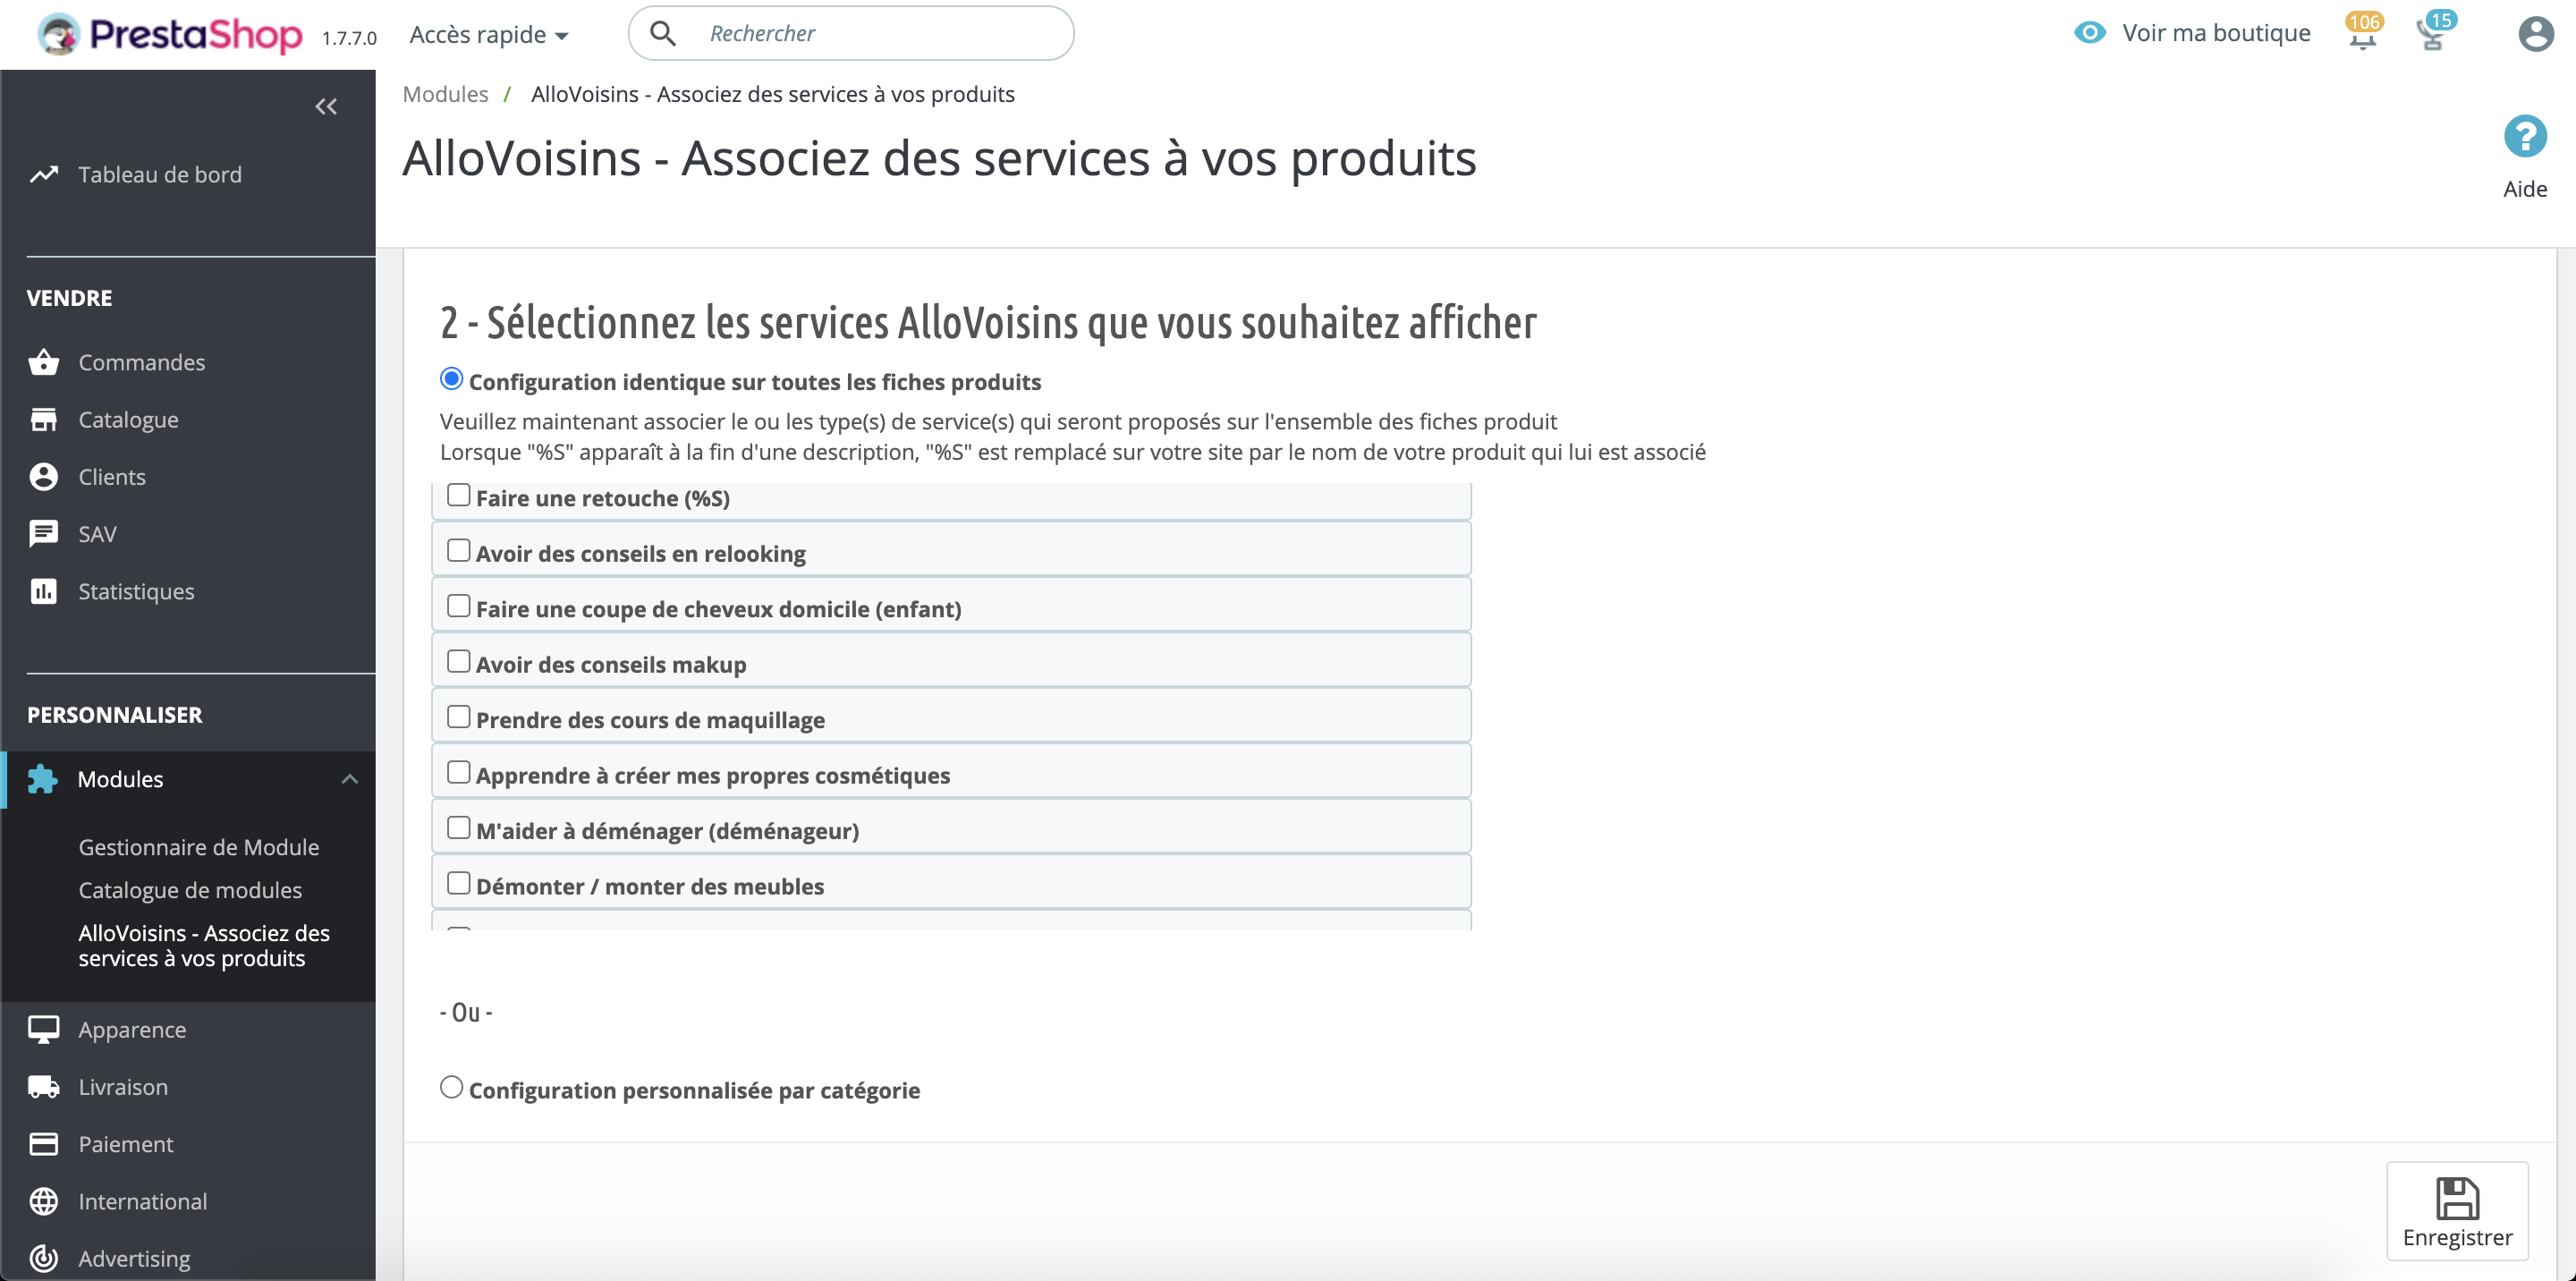This screenshot has height=1281, width=2576.
Task: Click AlloVoisins breadcrumb current page text
Action: 772,94
